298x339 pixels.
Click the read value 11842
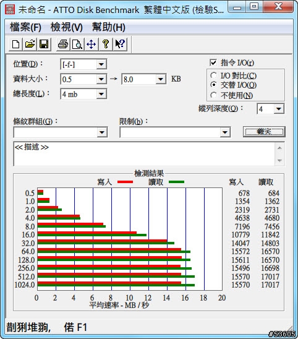pos(270,235)
